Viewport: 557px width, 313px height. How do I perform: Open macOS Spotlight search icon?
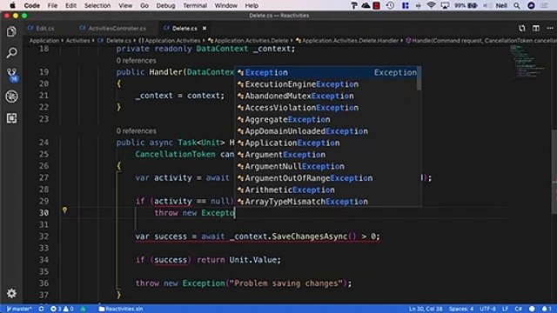coord(516,5)
